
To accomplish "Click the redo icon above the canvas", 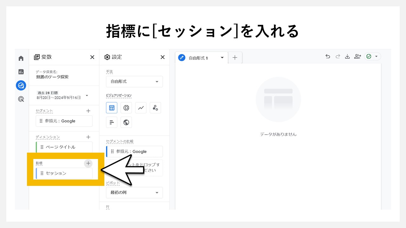I will tap(337, 56).
